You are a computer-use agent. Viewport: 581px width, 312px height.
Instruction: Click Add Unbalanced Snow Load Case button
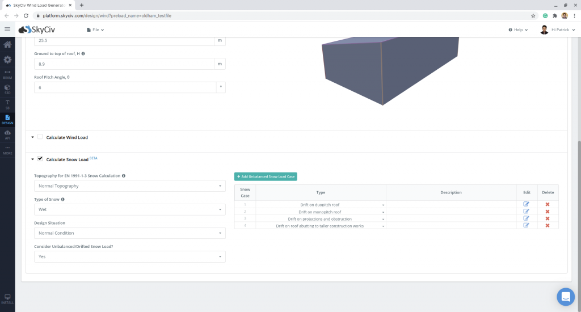coord(266,176)
